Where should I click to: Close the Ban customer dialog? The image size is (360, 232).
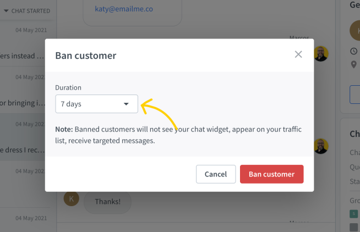(x=298, y=54)
